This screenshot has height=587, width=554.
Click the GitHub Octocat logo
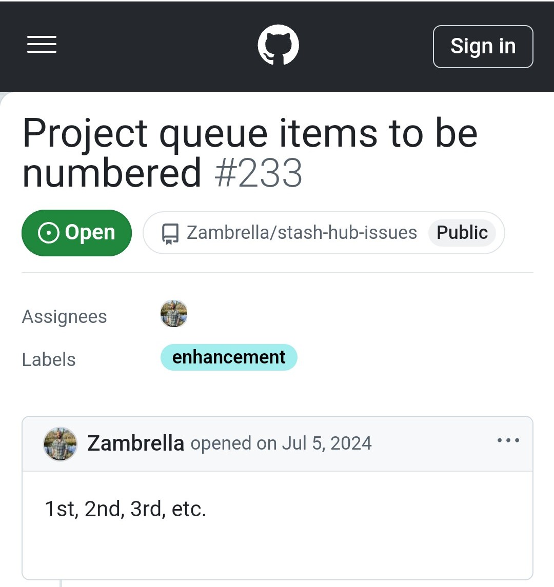pos(278,45)
